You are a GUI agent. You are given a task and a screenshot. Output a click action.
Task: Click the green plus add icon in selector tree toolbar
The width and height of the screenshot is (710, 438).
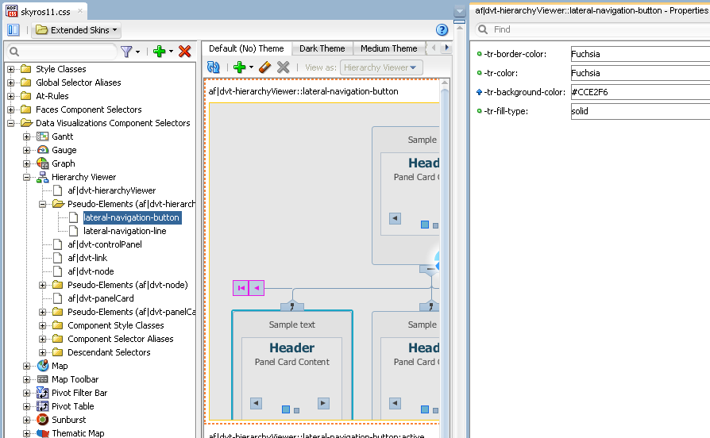[160, 52]
